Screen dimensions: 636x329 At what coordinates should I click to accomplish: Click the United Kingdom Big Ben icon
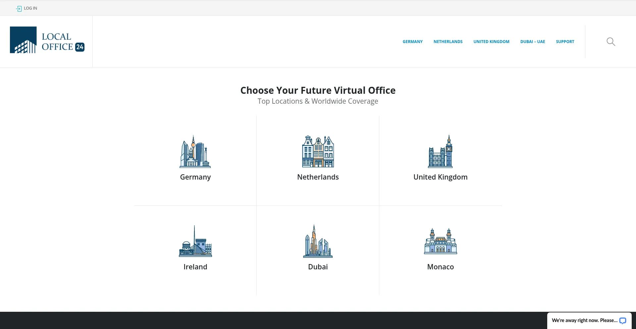pos(440,151)
